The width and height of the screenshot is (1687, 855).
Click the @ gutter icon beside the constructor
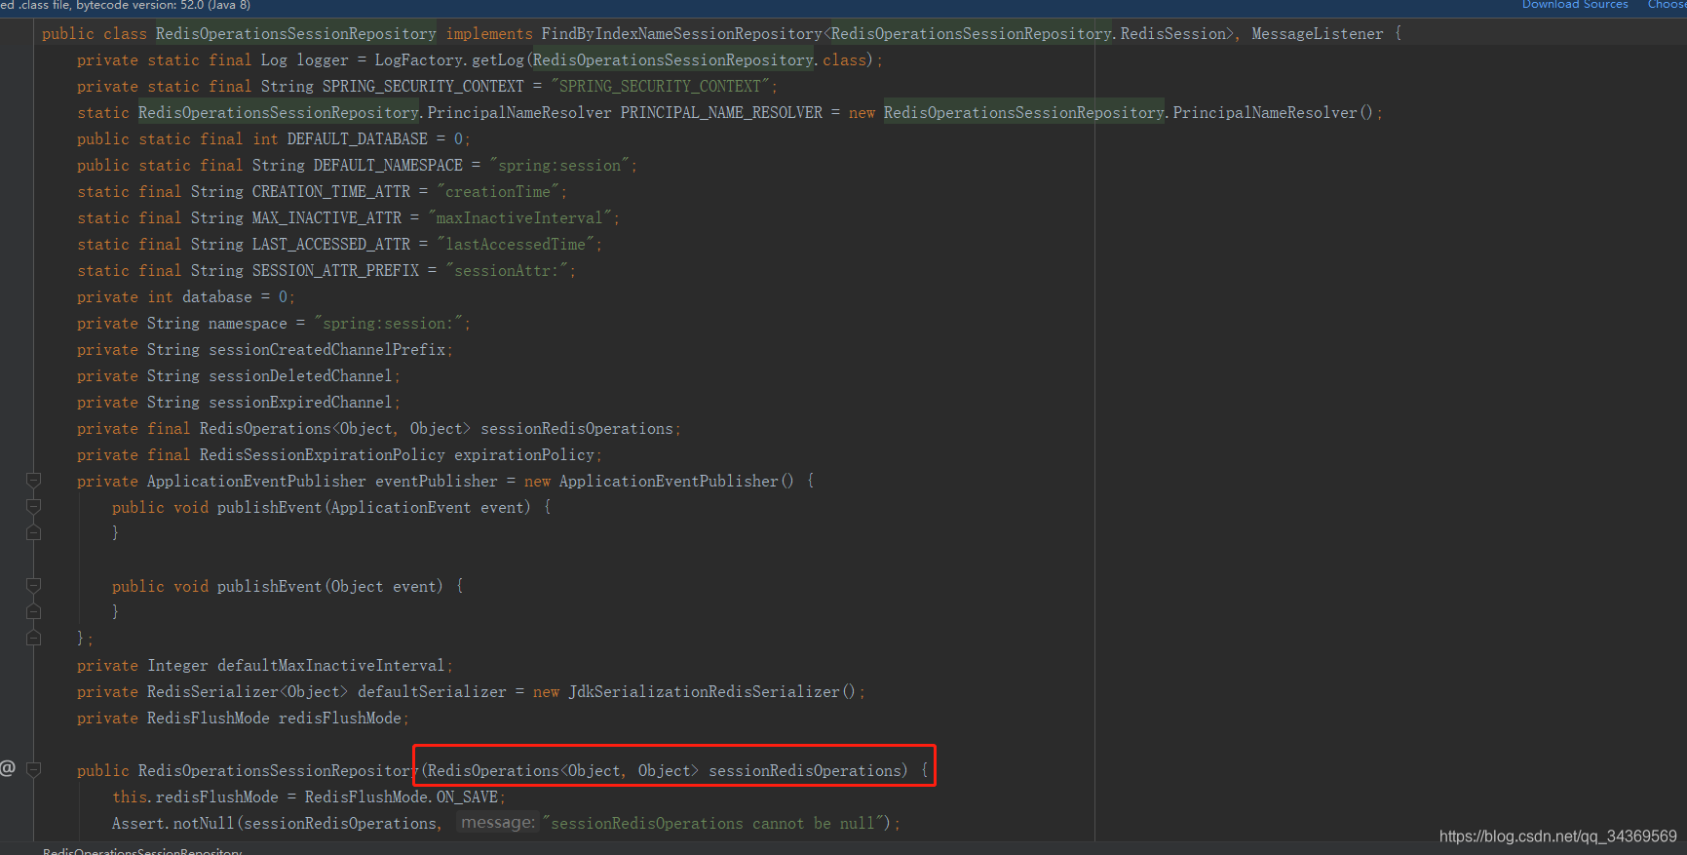pos(8,768)
